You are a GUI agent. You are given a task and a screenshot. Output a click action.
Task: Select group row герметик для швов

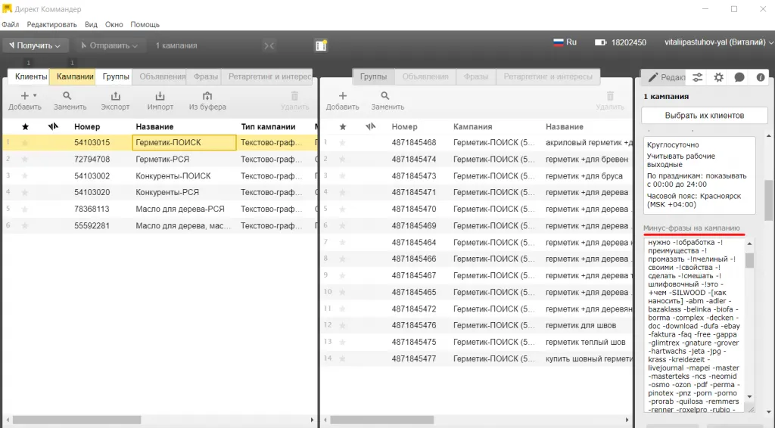(x=477, y=325)
